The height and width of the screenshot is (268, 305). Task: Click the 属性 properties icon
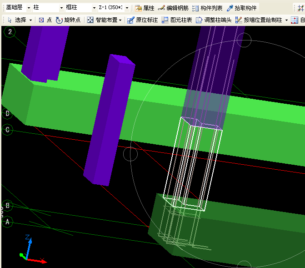[x=138, y=8]
